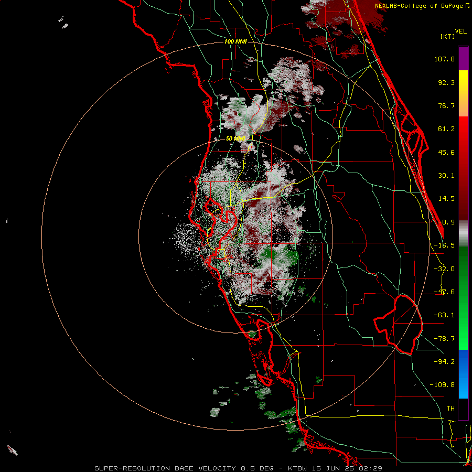Click the 15 JUN 25 02:29 timestamp
The image size is (472, 472).
point(347,468)
